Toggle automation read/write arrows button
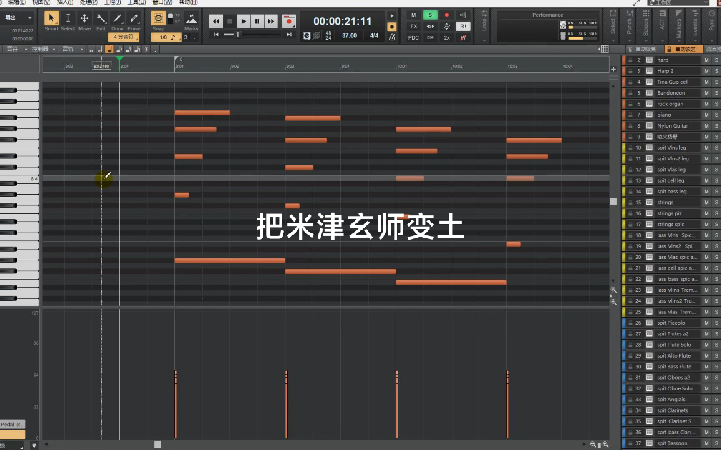Image resolution: width=721 pixels, height=450 pixels. pos(447,26)
